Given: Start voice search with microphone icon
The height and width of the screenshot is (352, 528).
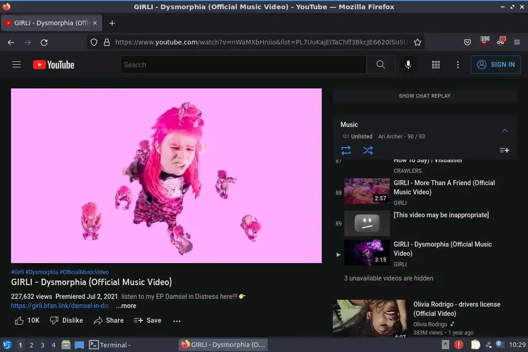Looking at the screenshot, I should click(x=408, y=64).
